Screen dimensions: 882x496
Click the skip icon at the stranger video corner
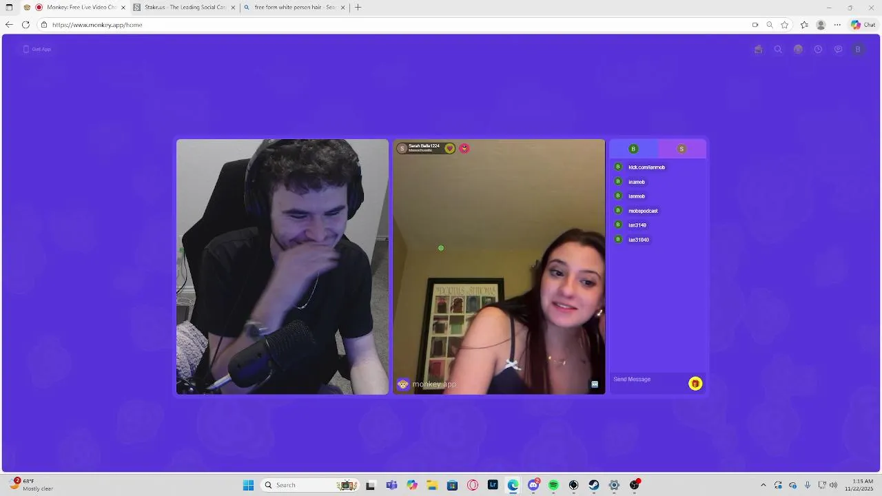(595, 384)
